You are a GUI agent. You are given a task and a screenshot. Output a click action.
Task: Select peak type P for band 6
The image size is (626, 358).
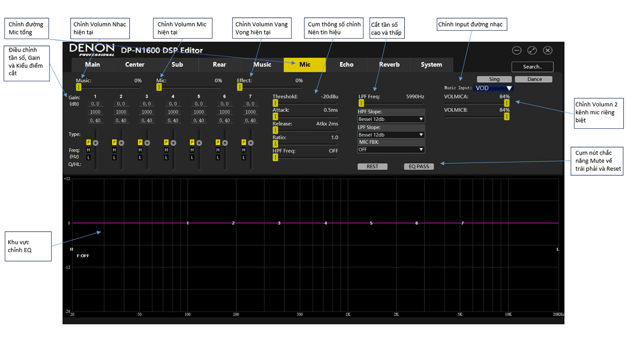[x=218, y=142]
